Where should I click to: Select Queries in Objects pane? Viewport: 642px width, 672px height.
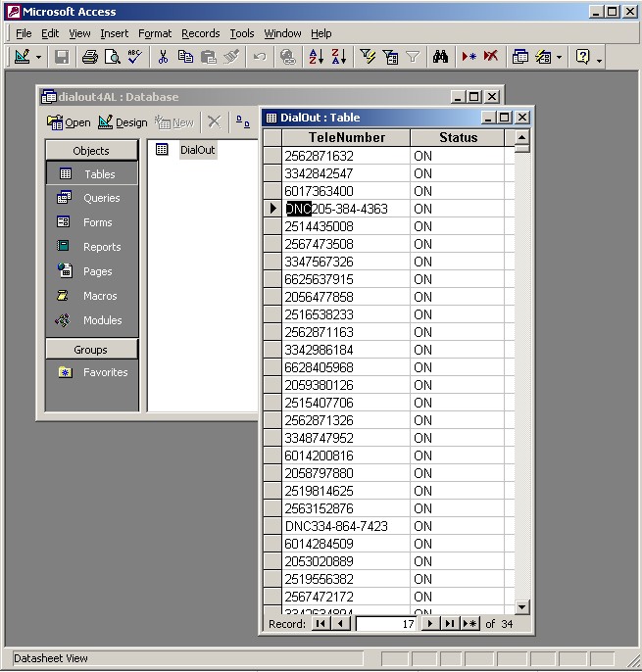click(x=91, y=198)
